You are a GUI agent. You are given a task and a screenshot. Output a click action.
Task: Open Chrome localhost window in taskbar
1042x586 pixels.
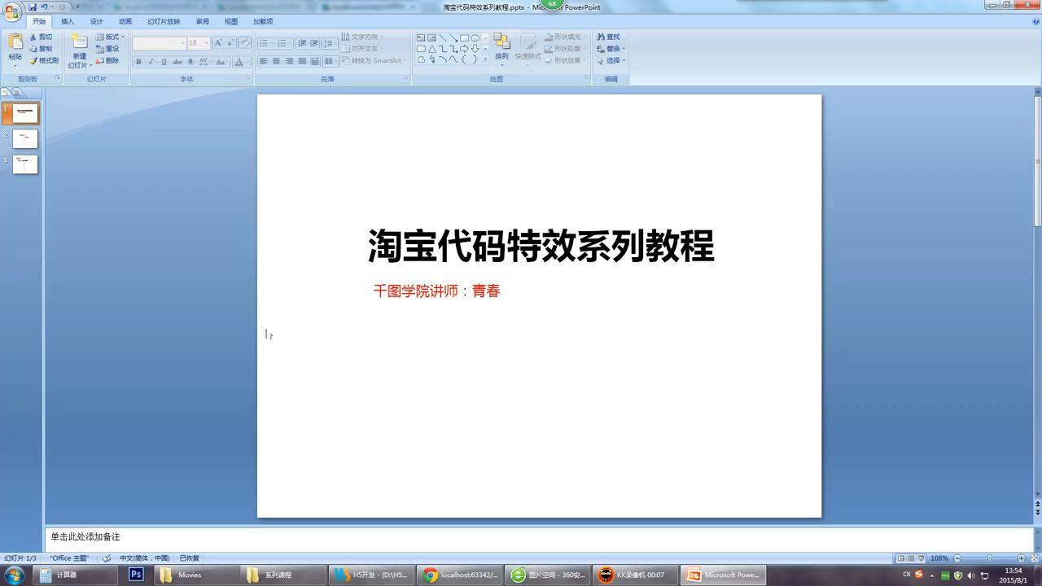pyautogui.click(x=461, y=575)
